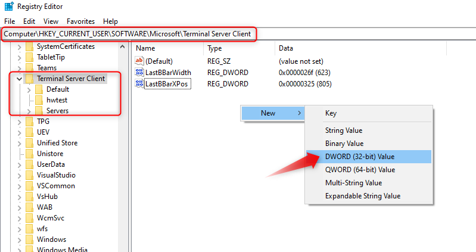Click data value 0x00000325 (805)

click(x=305, y=84)
